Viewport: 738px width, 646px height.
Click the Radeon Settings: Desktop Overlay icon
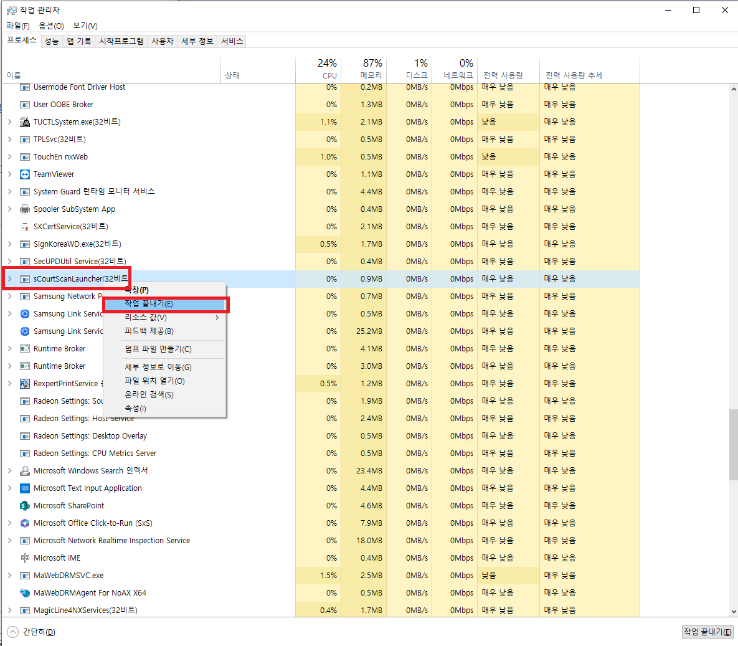25,436
